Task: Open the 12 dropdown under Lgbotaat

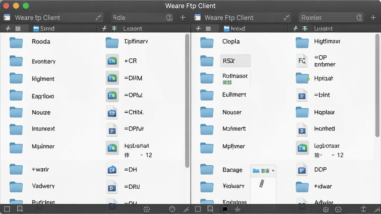Action: pyautogui.click(x=337, y=155)
